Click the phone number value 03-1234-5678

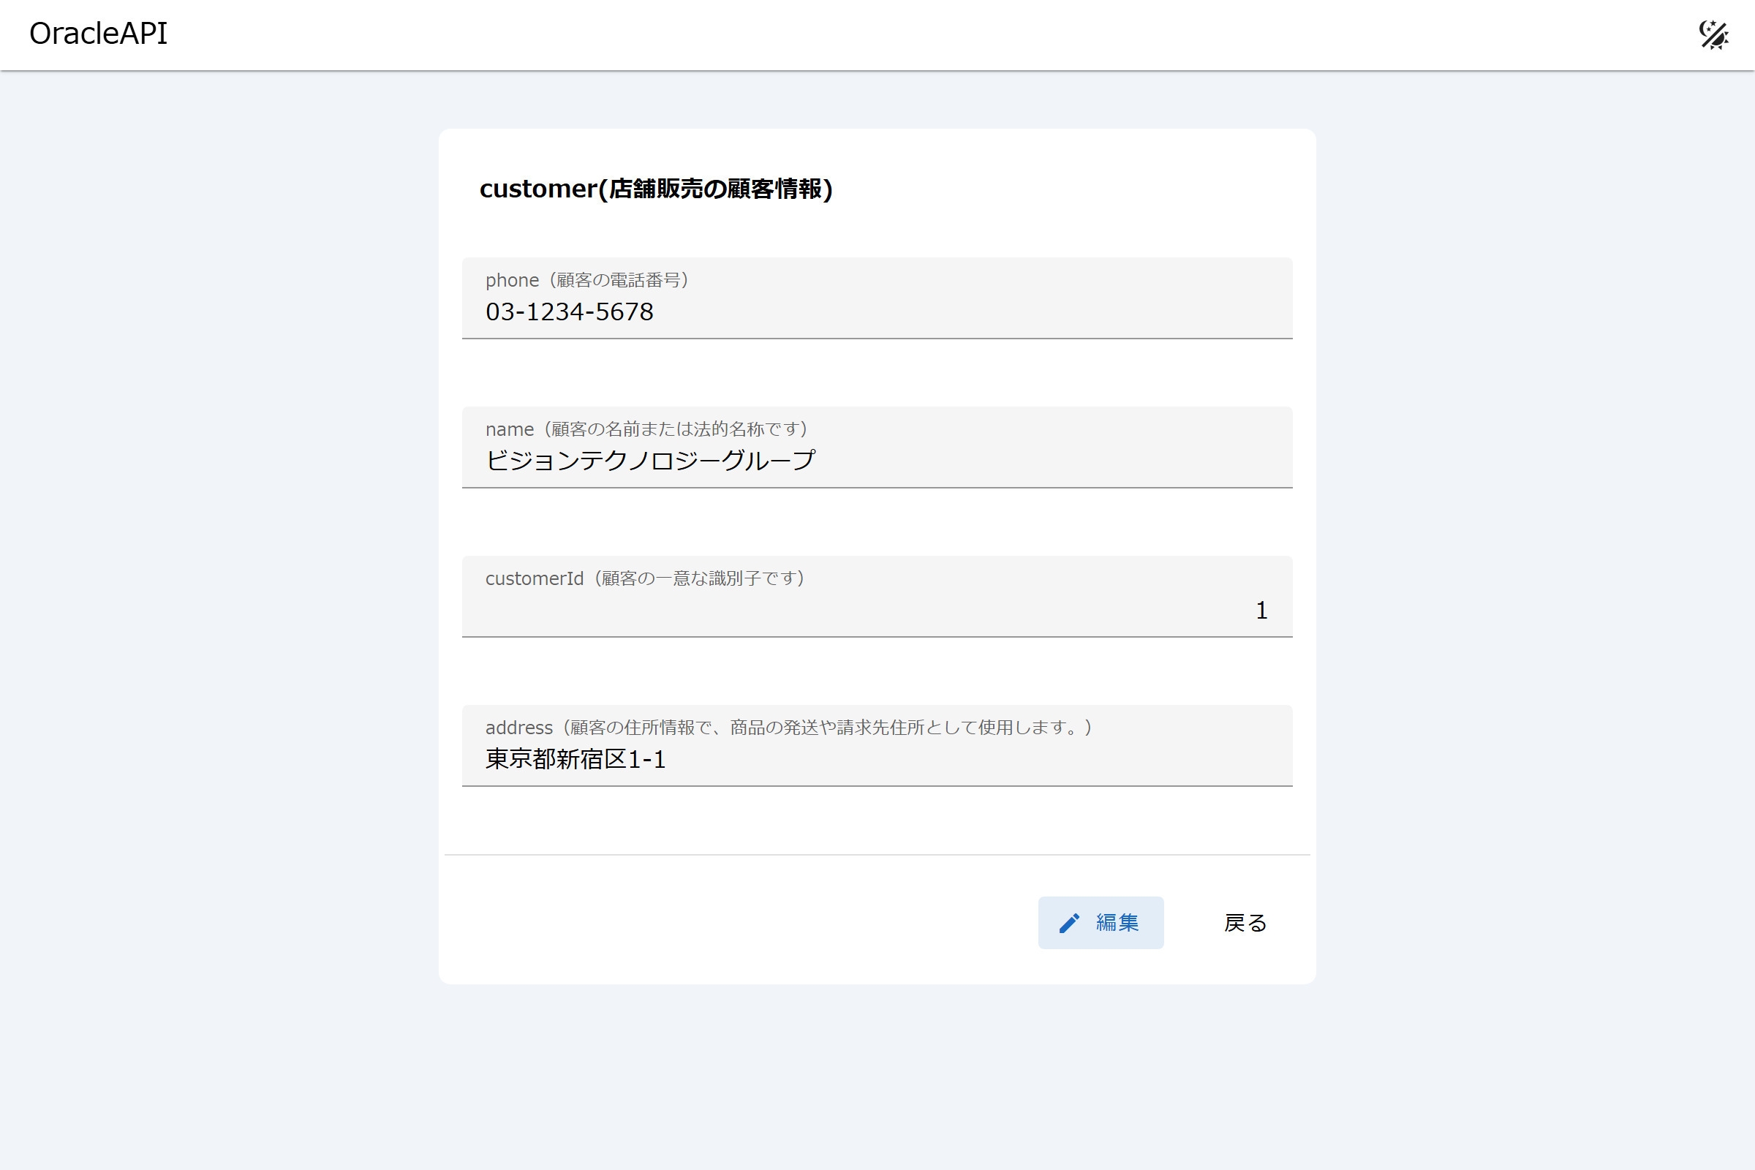tap(570, 312)
